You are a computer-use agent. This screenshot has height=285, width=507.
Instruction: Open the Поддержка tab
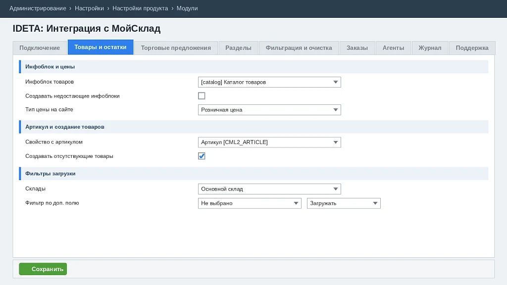point(472,48)
